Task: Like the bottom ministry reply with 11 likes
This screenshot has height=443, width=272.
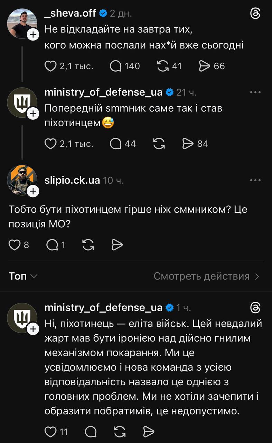Action: [x=50, y=432]
